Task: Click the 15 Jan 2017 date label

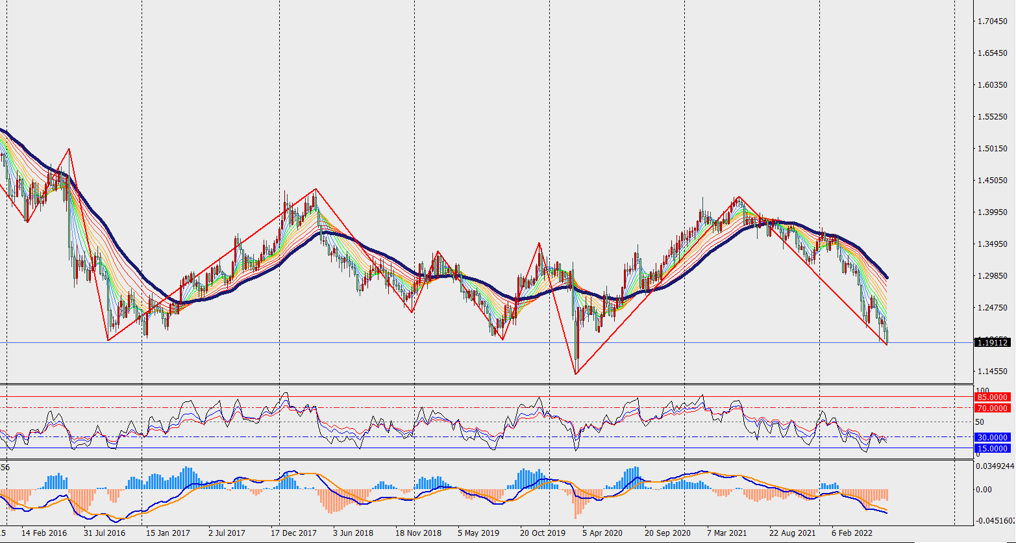Action: coord(168,533)
